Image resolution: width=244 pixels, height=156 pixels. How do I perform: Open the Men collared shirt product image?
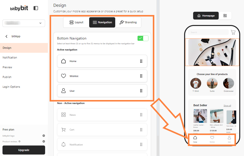(217, 116)
